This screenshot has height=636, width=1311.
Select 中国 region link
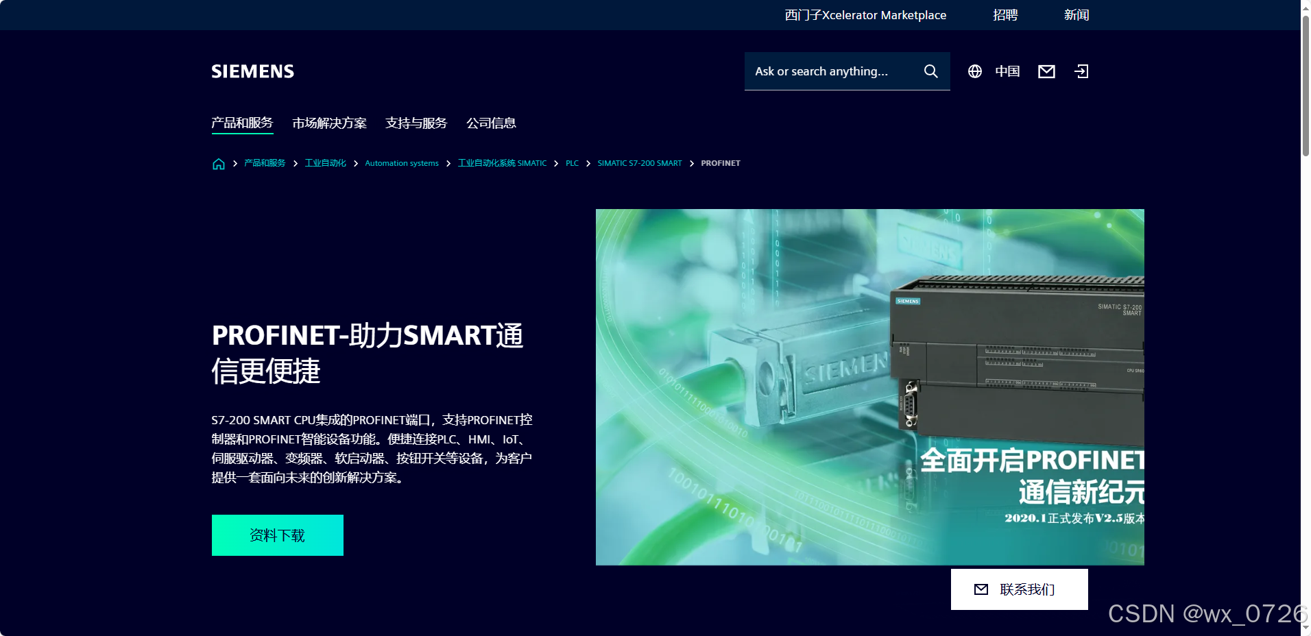coord(1007,71)
